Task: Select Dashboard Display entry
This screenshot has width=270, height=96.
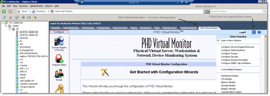Action: tap(230, 76)
